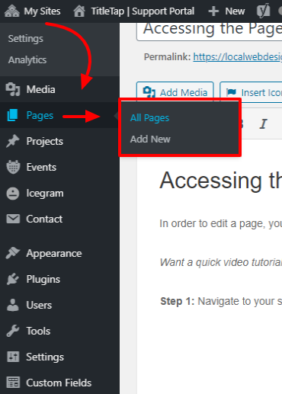282x394 pixels.
Task: Open the Users menu
Action: pos(39,305)
